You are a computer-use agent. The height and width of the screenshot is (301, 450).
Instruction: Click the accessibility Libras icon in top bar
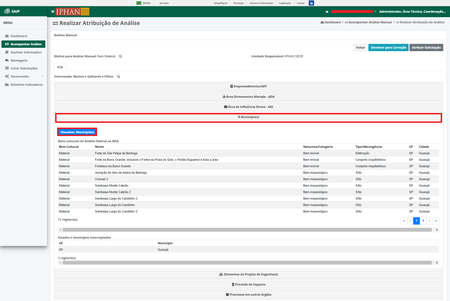(x=311, y=3)
